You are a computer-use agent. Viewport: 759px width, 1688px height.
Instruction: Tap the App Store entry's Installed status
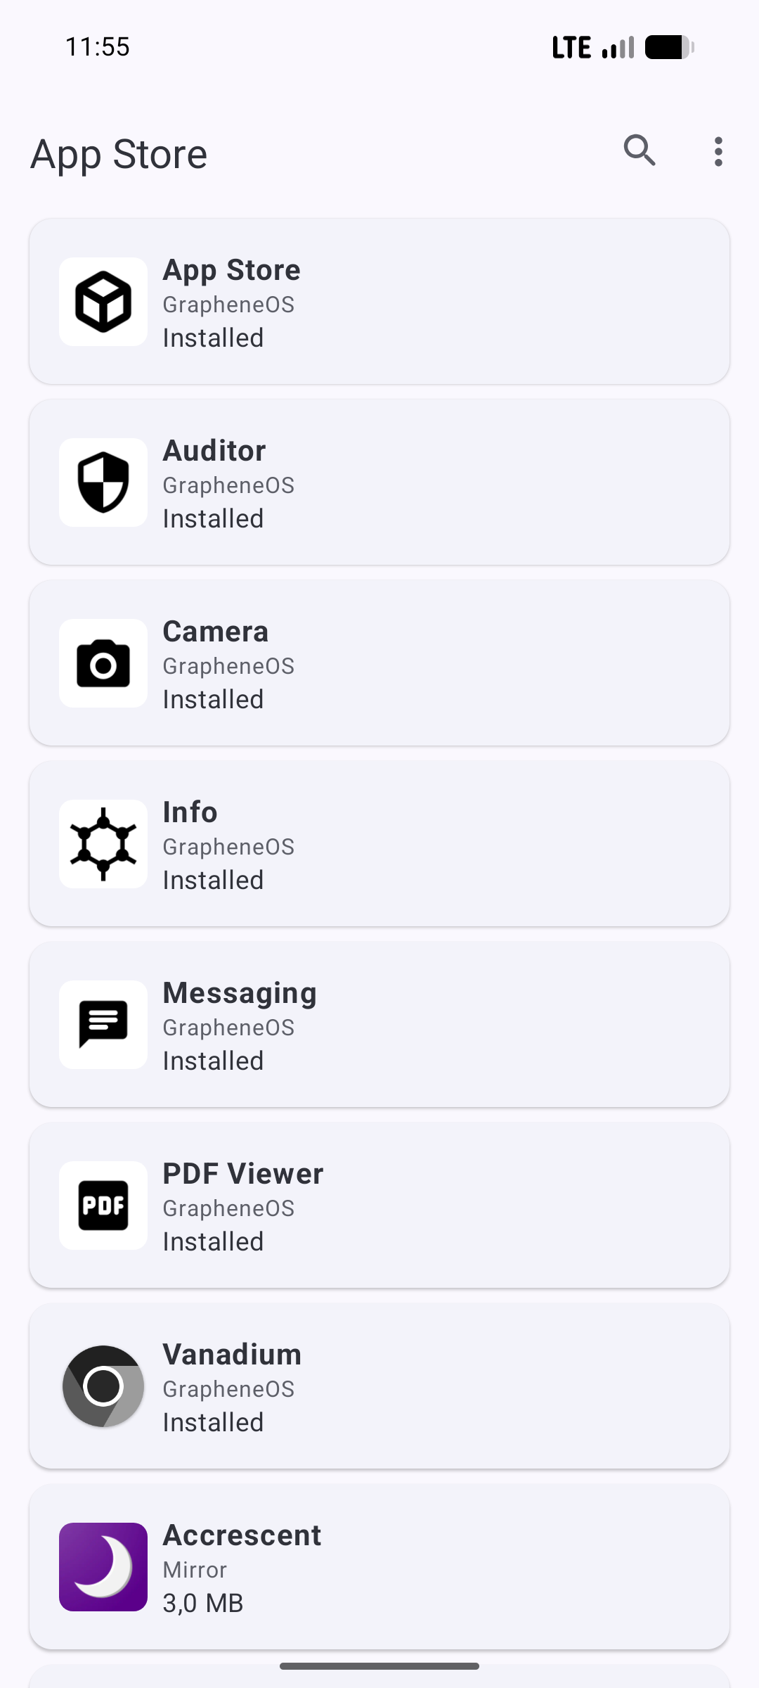[x=213, y=338]
